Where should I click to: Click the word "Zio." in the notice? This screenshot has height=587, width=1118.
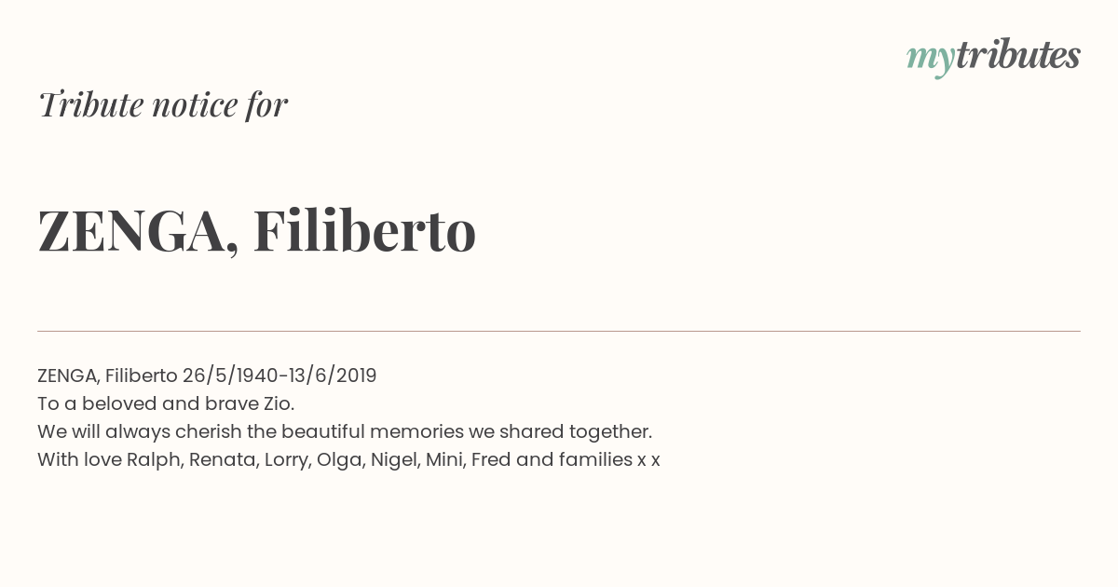277,403
